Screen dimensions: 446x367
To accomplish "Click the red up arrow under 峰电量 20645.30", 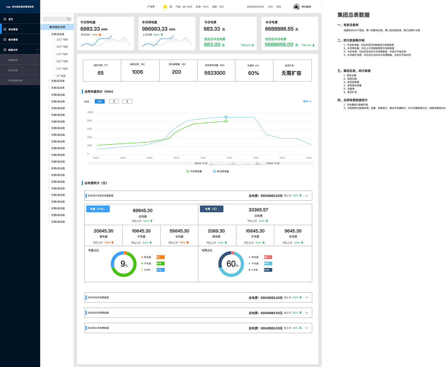I will pyautogui.click(x=112, y=243).
